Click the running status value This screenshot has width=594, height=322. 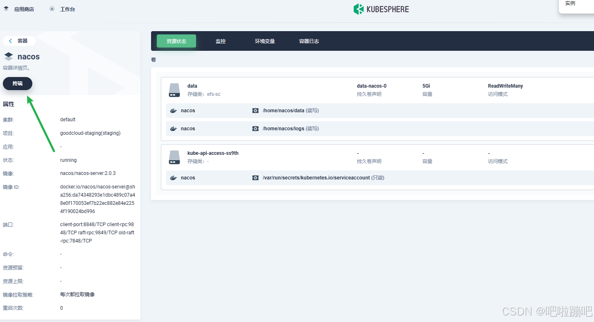click(68, 160)
